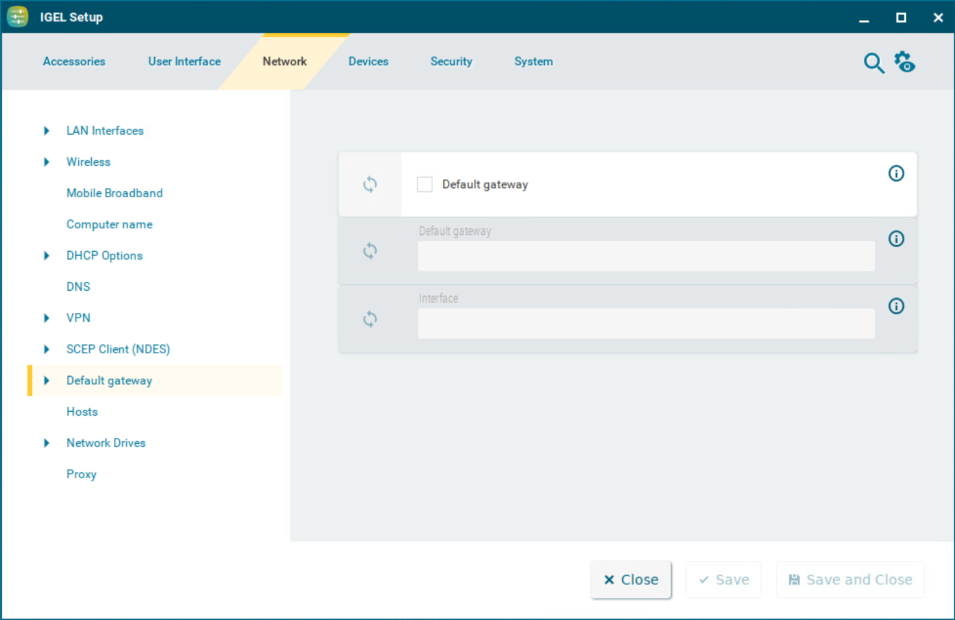955x620 pixels.
Task: Click the reset icon beside the Interface field
Action: 370,319
